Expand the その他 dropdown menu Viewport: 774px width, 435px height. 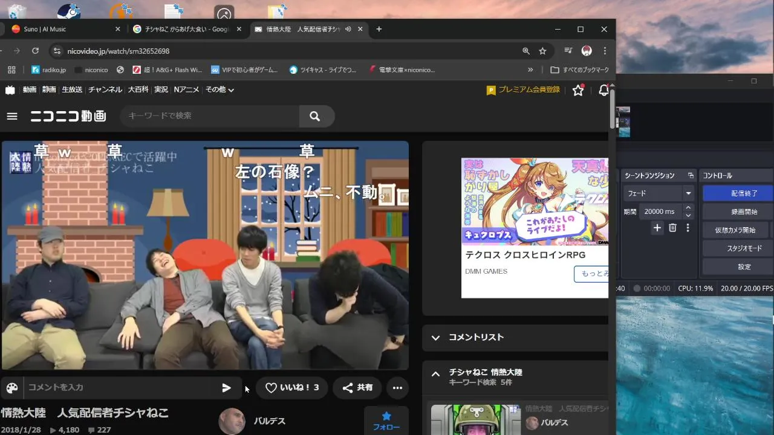tap(220, 89)
